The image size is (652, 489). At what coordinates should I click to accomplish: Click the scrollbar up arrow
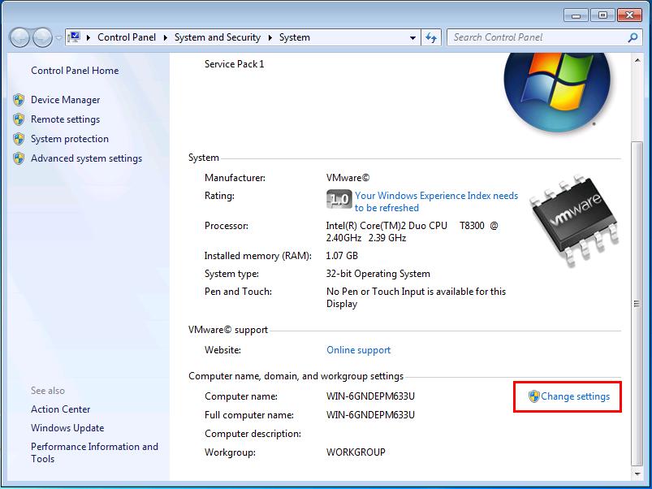pyautogui.click(x=637, y=61)
